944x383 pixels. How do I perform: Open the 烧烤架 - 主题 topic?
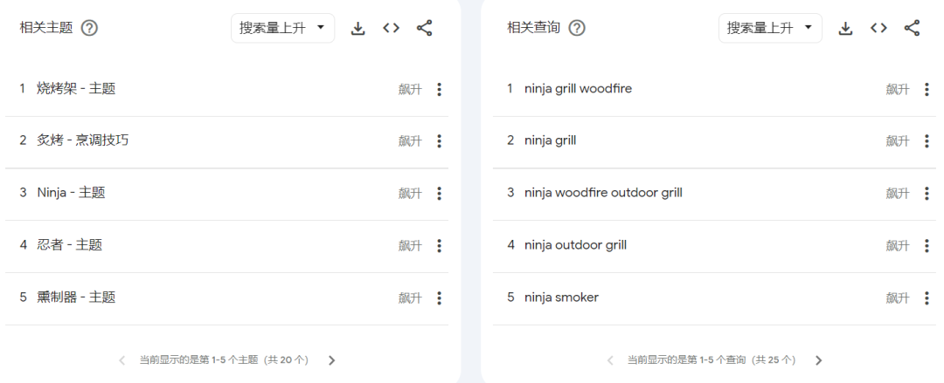coord(76,89)
